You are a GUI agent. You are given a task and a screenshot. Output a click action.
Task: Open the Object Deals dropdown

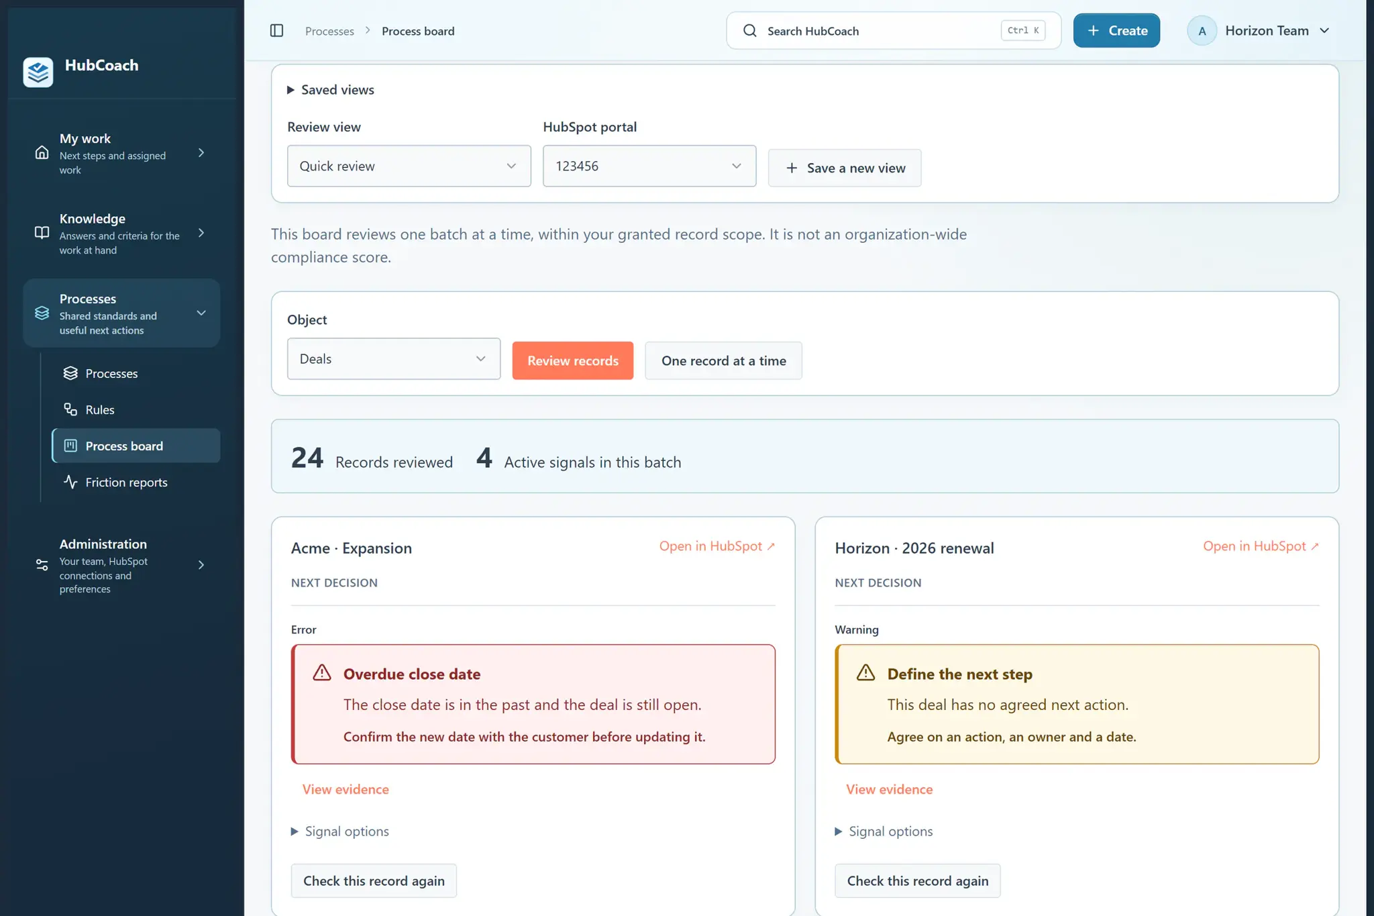coord(394,359)
